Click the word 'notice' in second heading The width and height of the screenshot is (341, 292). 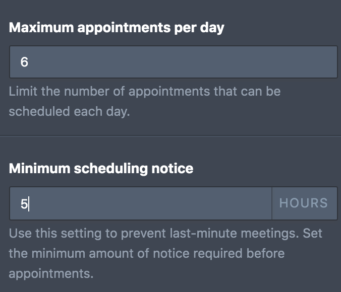[172, 168]
